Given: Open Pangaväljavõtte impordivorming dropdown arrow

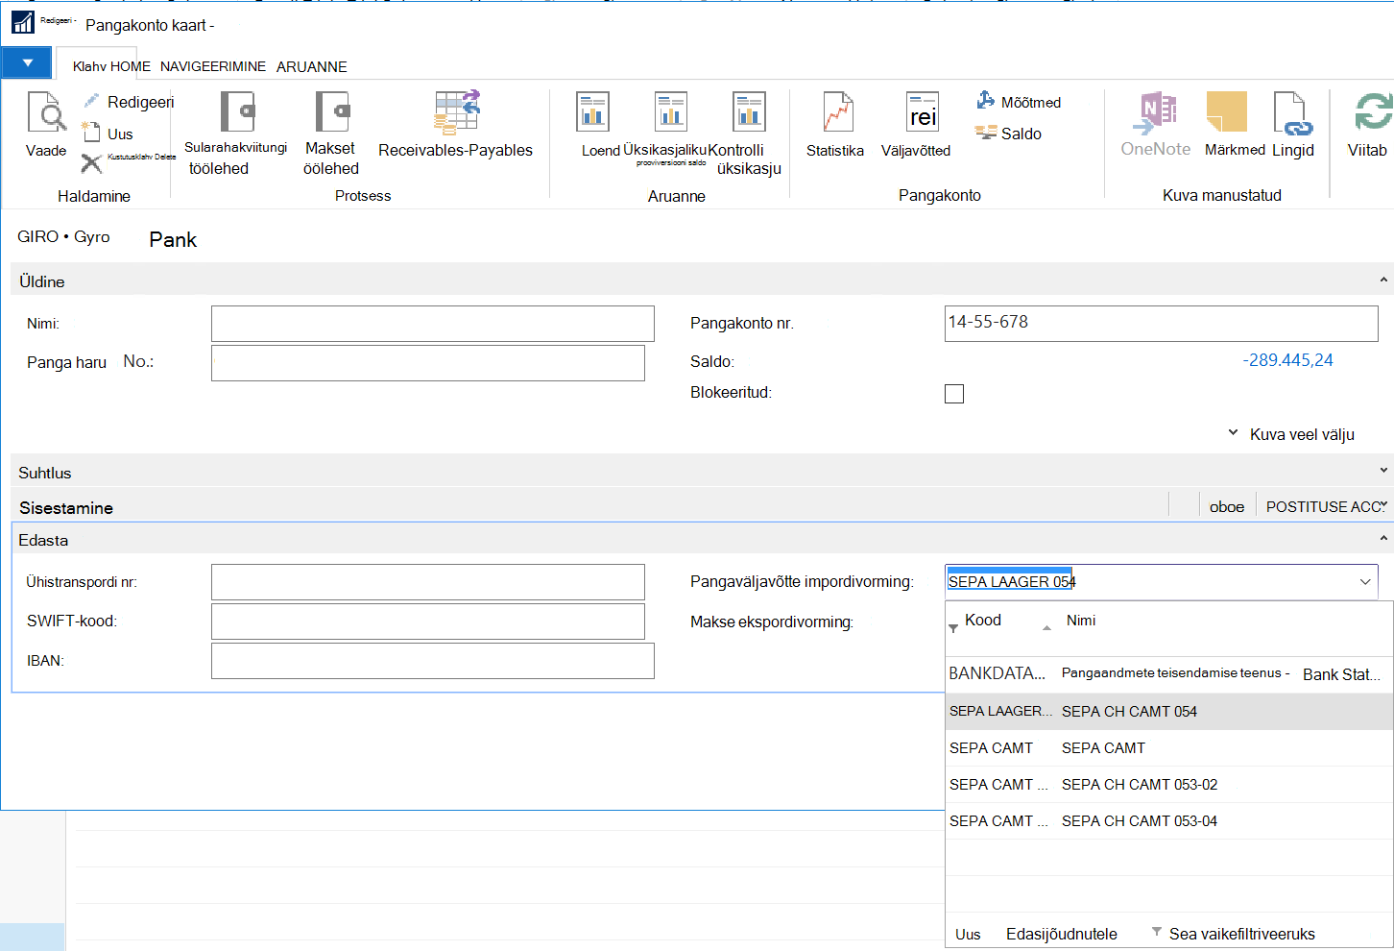Looking at the screenshot, I should [1365, 582].
